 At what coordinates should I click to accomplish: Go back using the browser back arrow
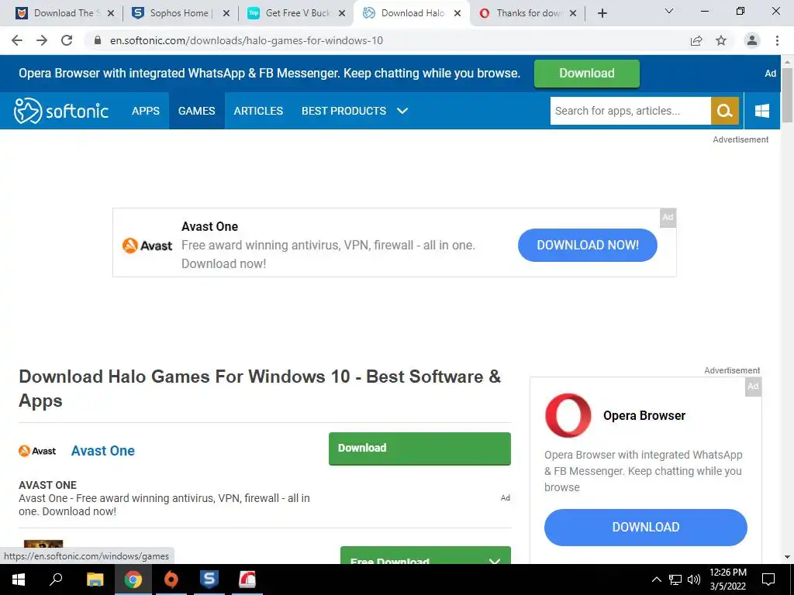pyautogui.click(x=17, y=40)
